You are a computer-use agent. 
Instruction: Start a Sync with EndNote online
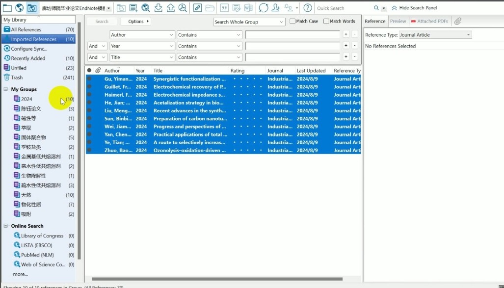tap(263, 7)
